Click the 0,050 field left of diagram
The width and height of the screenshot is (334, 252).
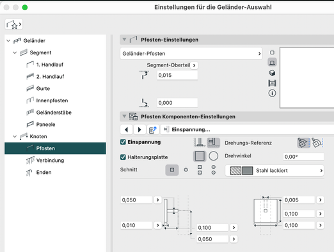[x=136, y=200]
